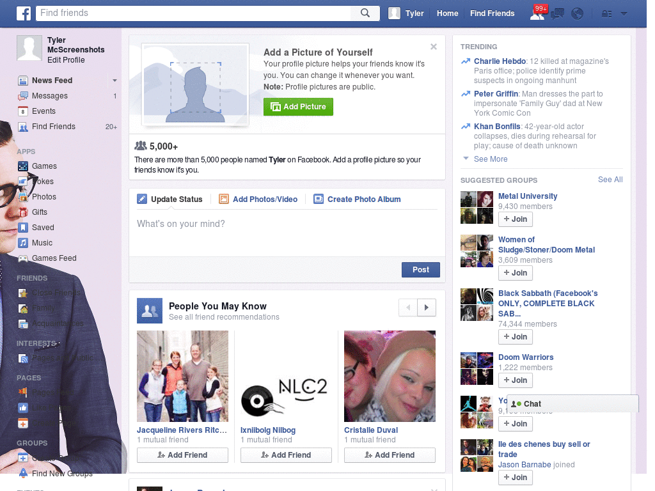Screen dimensions: 655x491
Task: Show previous People You May Know
Action: point(408,308)
